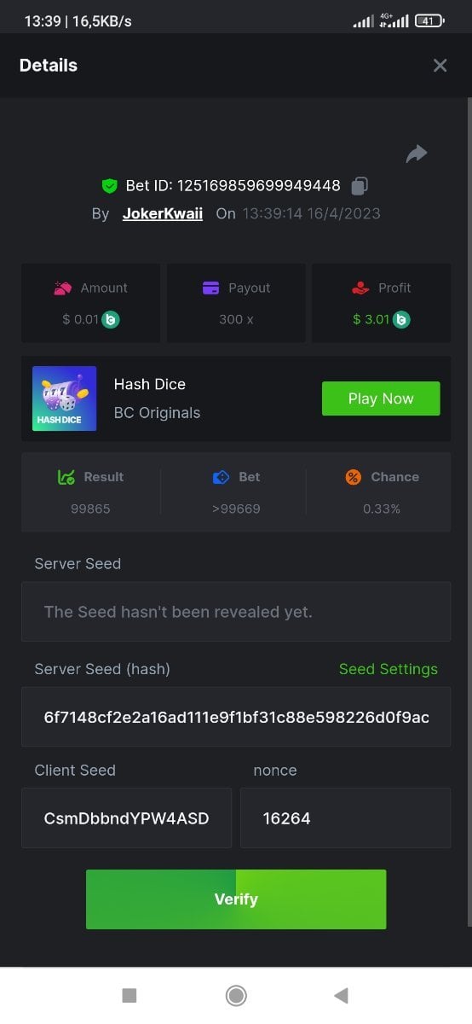The height and width of the screenshot is (1024, 472).
Task: Tap the Android home navigation button
Action: pyautogui.click(x=236, y=995)
